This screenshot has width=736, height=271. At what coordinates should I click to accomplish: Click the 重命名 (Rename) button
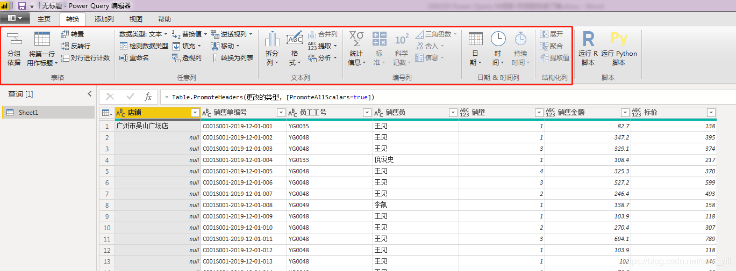pyautogui.click(x=134, y=58)
